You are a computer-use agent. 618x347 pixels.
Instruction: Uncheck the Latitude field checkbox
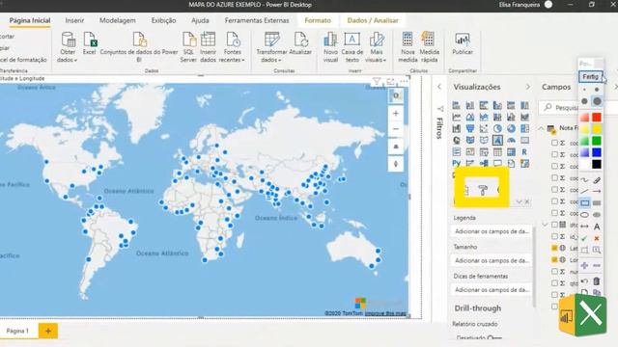[554, 248]
